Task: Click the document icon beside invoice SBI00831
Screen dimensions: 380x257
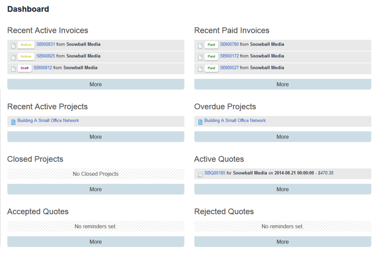Action: 13,45
